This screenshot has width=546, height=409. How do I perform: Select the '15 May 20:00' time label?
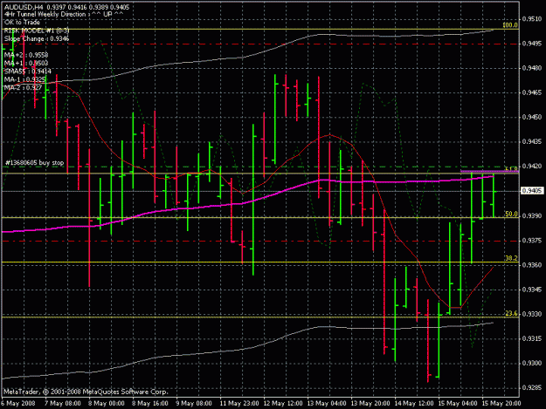point(501,404)
